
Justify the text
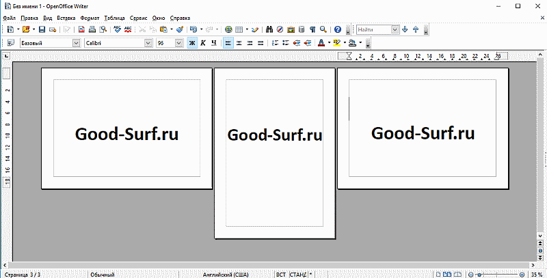pyautogui.click(x=261, y=43)
